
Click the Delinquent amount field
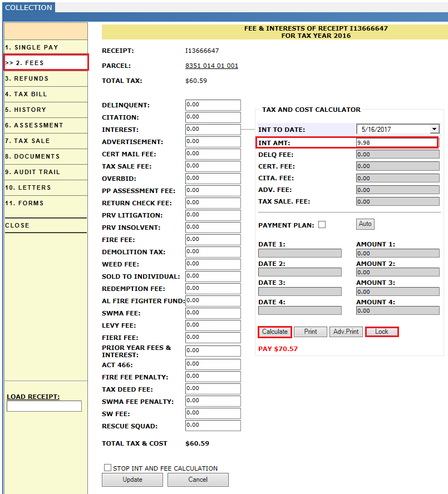coord(213,105)
